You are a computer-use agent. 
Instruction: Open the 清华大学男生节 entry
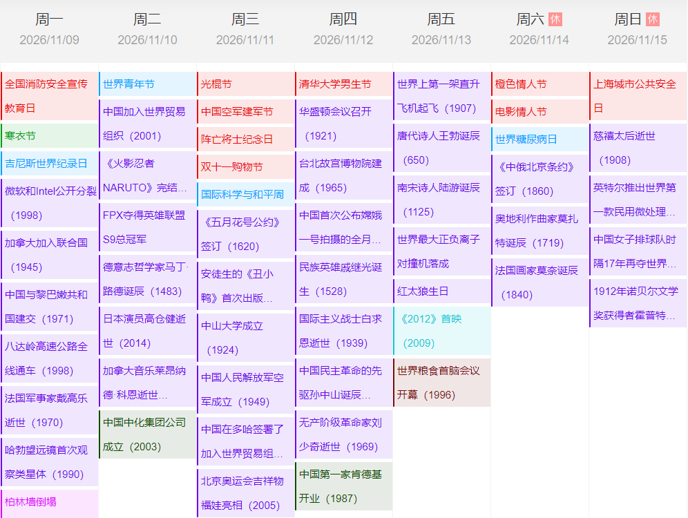click(344, 84)
